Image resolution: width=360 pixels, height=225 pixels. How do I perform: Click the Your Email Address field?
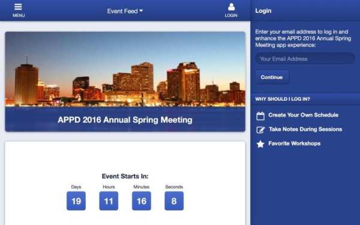click(x=305, y=59)
